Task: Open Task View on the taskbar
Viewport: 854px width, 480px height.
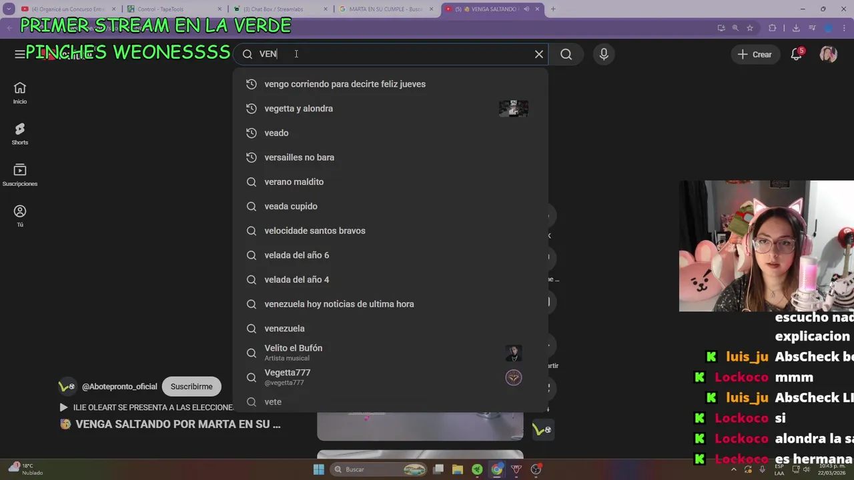Action: pos(438,469)
